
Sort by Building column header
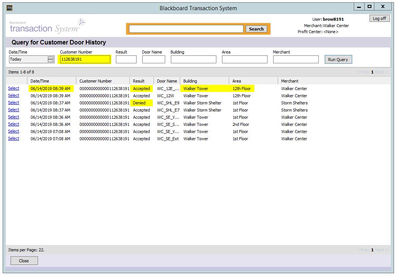pos(205,81)
